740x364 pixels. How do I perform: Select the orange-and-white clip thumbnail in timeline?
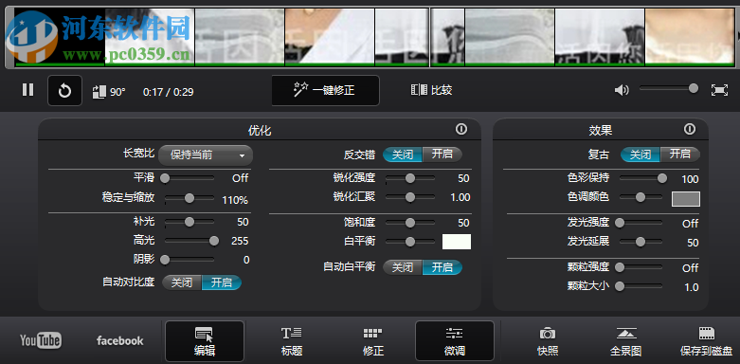(330, 37)
